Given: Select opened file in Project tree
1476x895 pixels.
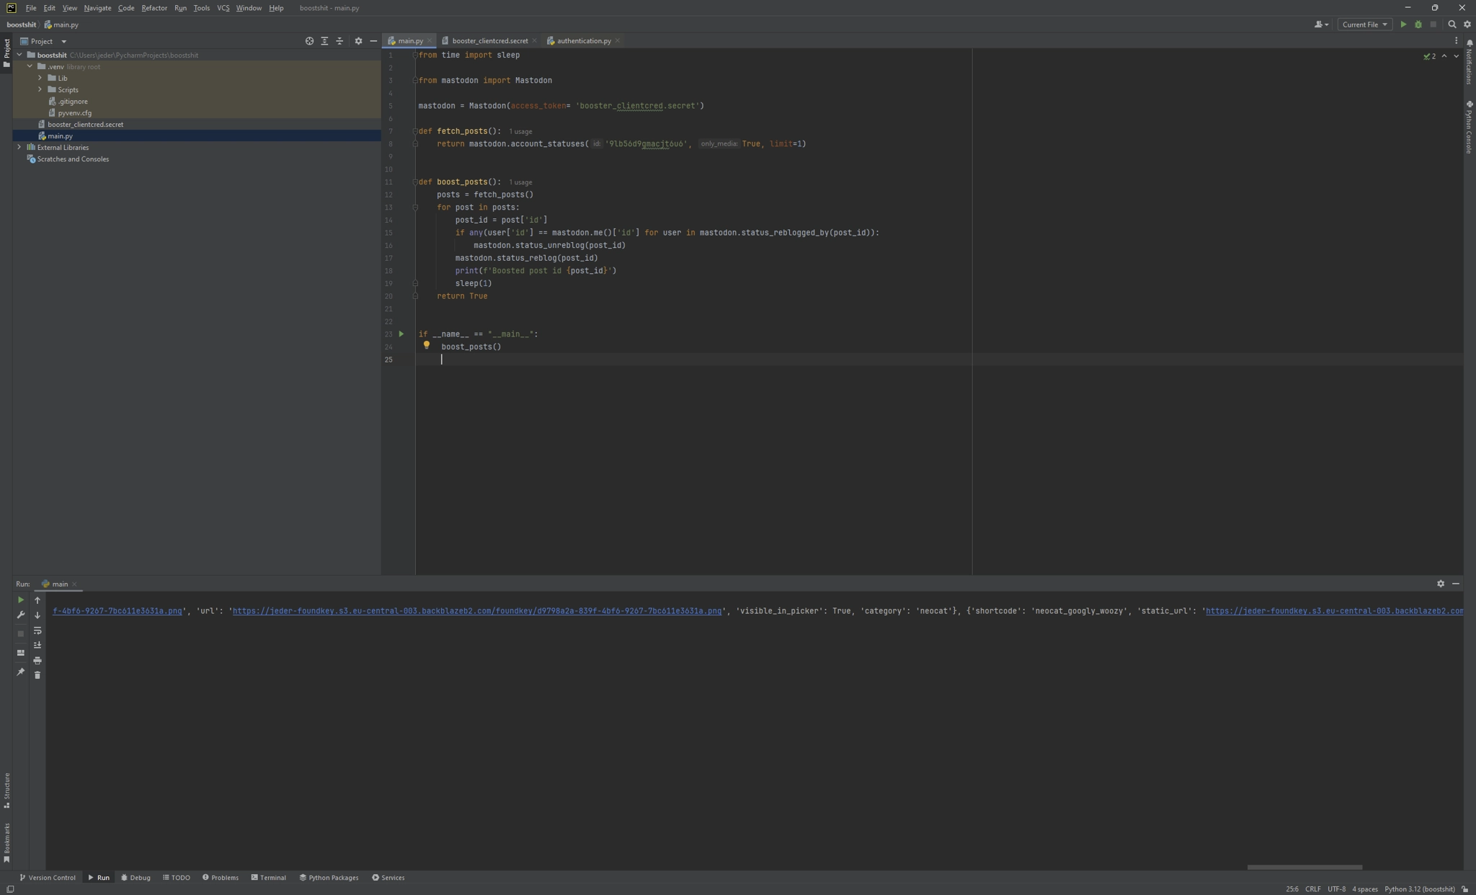Looking at the screenshot, I should tap(309, 41).
